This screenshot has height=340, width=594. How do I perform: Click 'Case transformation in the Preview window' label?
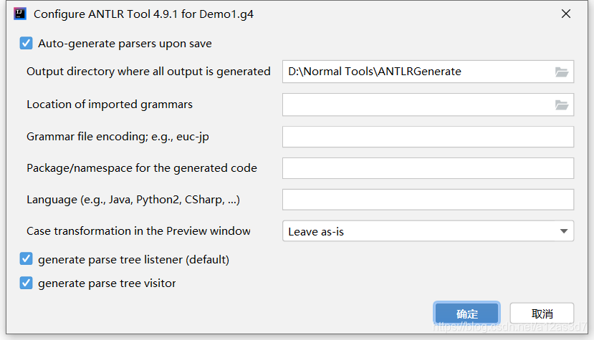[x=138, y=231]
